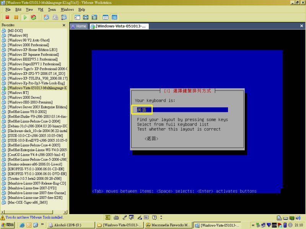Select [Mac-OSX-Tiger-x86_IMG] favorite

(28, 202)
